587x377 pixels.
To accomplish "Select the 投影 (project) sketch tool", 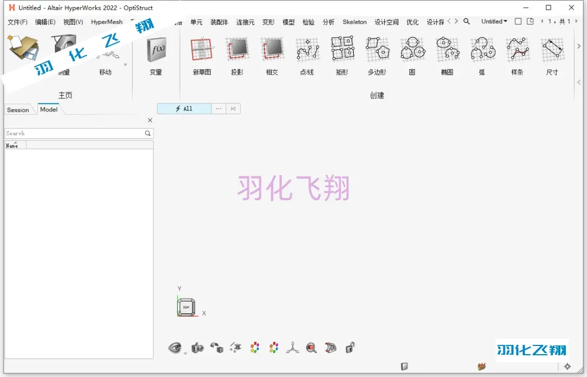I will 237,55.
